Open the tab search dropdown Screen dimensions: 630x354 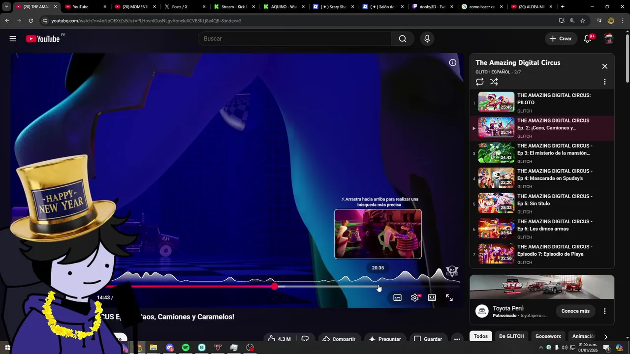[x=6, y=7]
